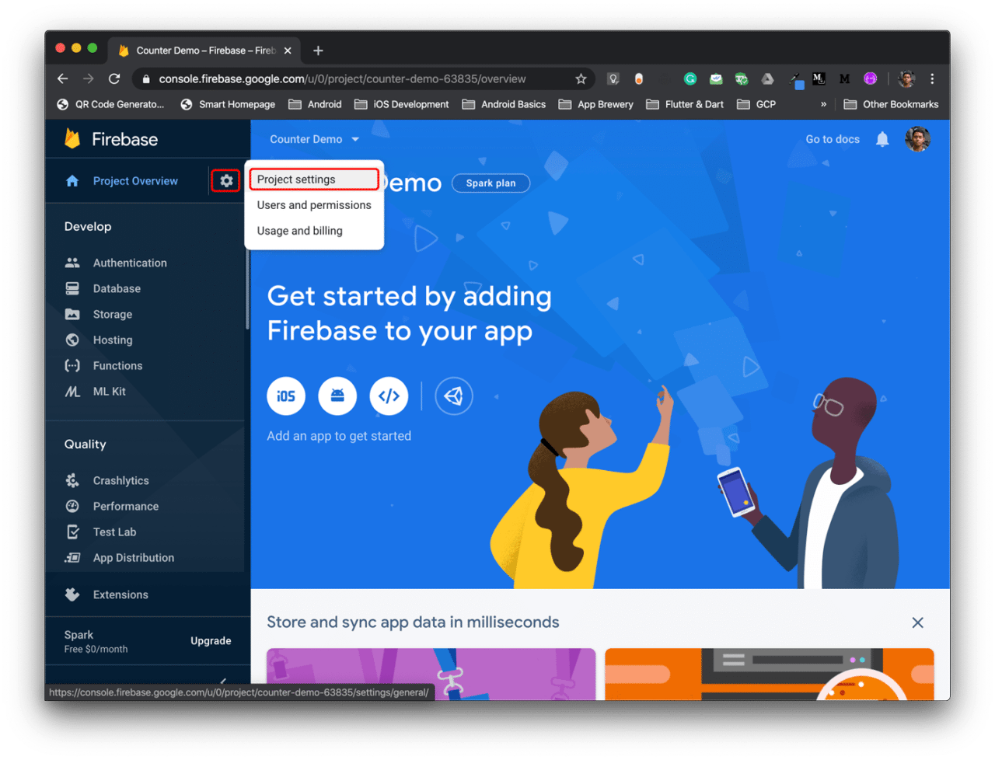995x760 pixels.
Task: Open the Other Bookmarks folder
Action: click(891, 104)
